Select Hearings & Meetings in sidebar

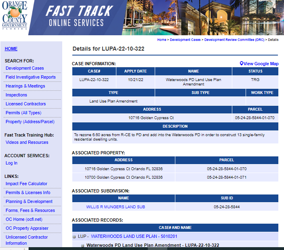[25, 86]
